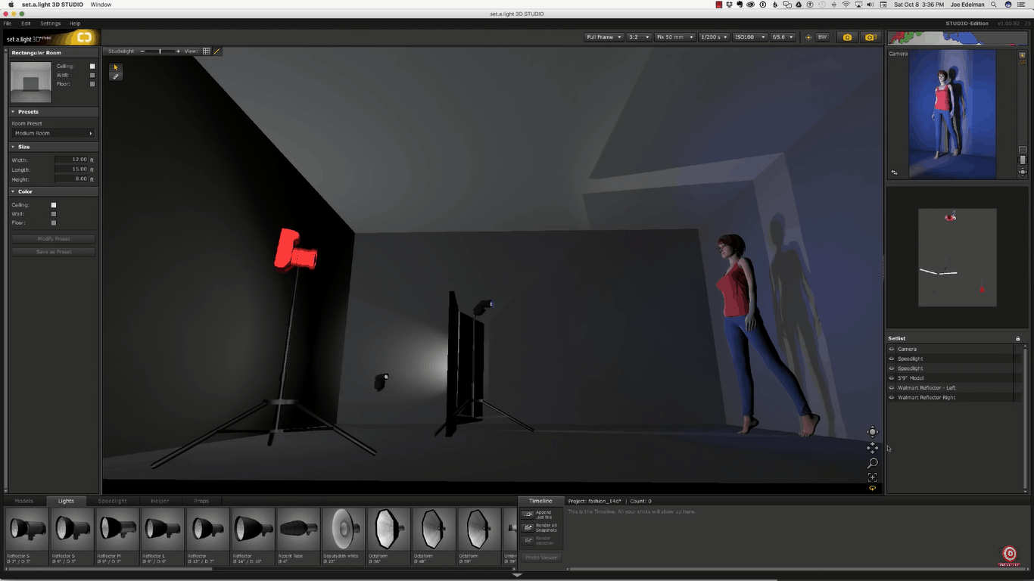The width and height of the screenshot is (1034, 581).
Task: Toggle the BW black-and-white mode
Action: (x=822, y=37)
